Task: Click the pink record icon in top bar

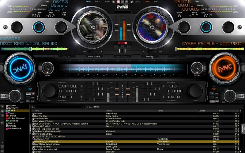Action: 118,2
